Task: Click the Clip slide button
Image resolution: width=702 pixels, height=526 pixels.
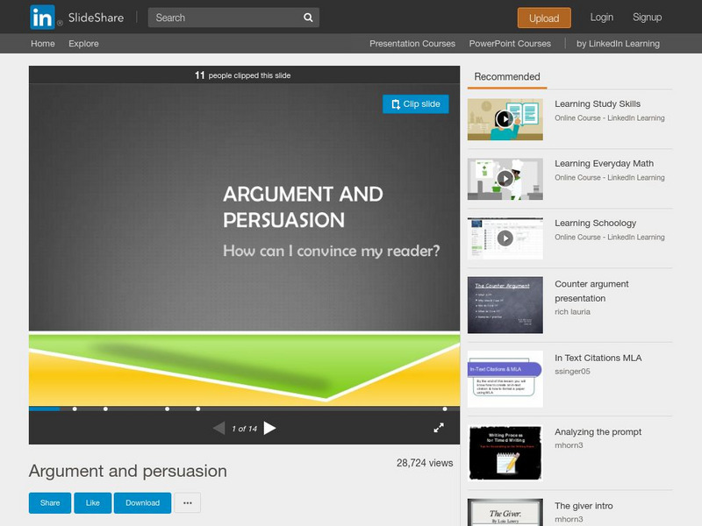Action: click(x=415, y=103)
